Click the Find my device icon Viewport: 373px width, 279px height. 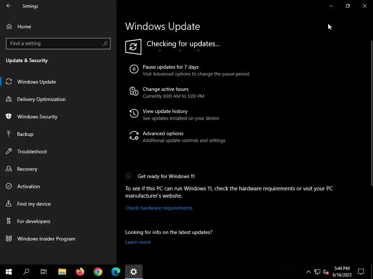pyautogui.click(x=9, y=203)
